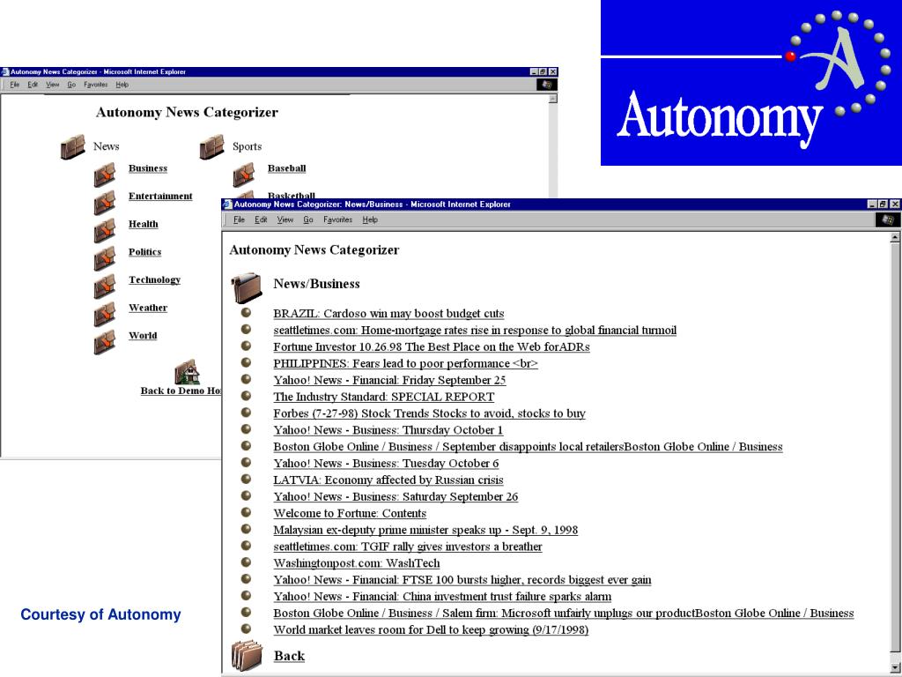The width and height of the screenshot is (902, 677).
Task: Click the News/Business folder icon in the front window
Action: 247,288
